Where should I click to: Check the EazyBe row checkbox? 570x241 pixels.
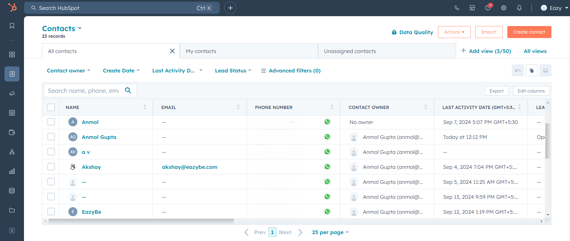click(51, 212)
